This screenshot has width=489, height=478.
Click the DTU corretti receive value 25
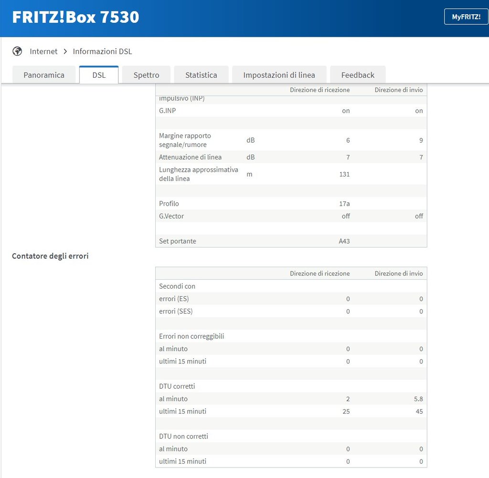pos(346,411)
